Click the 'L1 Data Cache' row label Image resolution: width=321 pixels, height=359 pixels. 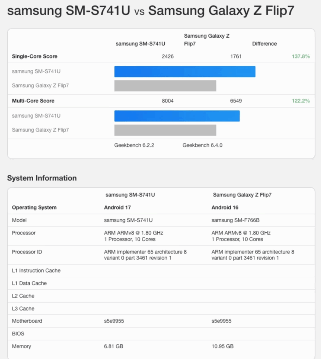[x=29, y=283]
